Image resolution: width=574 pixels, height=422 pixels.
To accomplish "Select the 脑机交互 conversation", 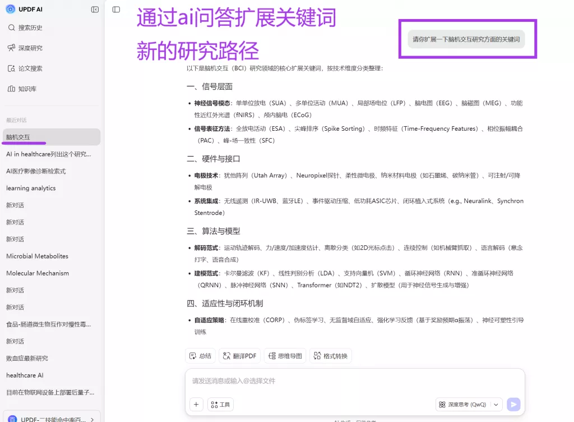I will click(x=21, y=136).
